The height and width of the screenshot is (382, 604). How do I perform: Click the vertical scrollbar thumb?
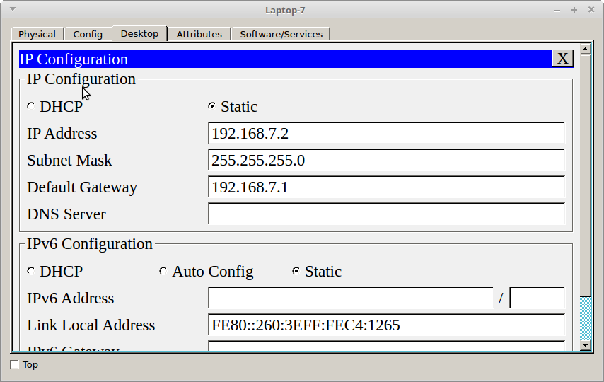tap(586, 175)
